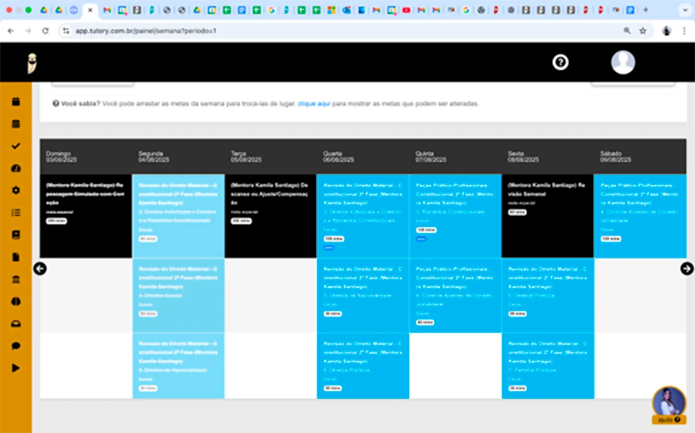Open the document file icon in the sidebar
Screen dimensions: 695x433
tap(16, 257)
